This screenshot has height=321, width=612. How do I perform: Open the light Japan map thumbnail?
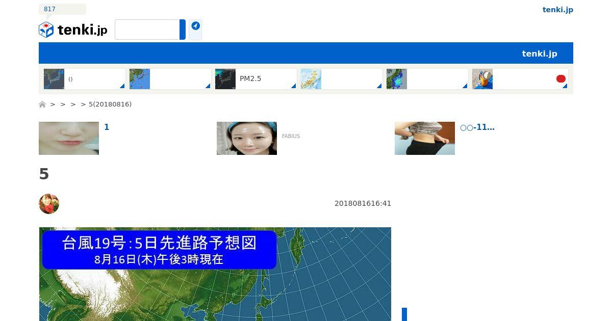click(x=311, y=79)
